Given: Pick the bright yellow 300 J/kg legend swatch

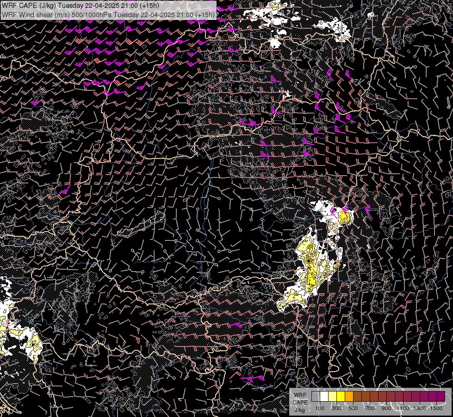Looking at the screenshot, I should 341,397.
